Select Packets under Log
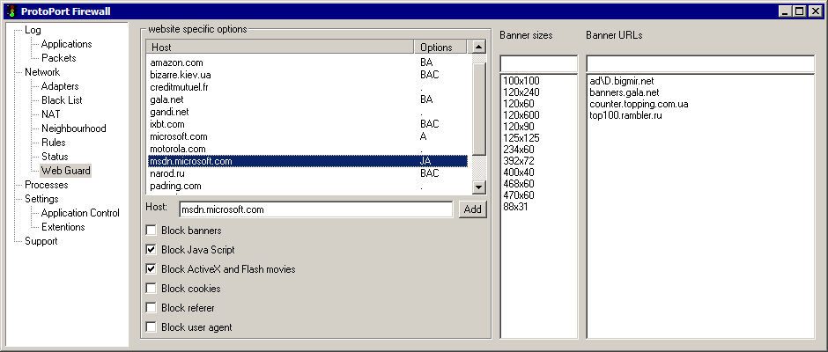This screenshot has height=352, width=828. 58,58
